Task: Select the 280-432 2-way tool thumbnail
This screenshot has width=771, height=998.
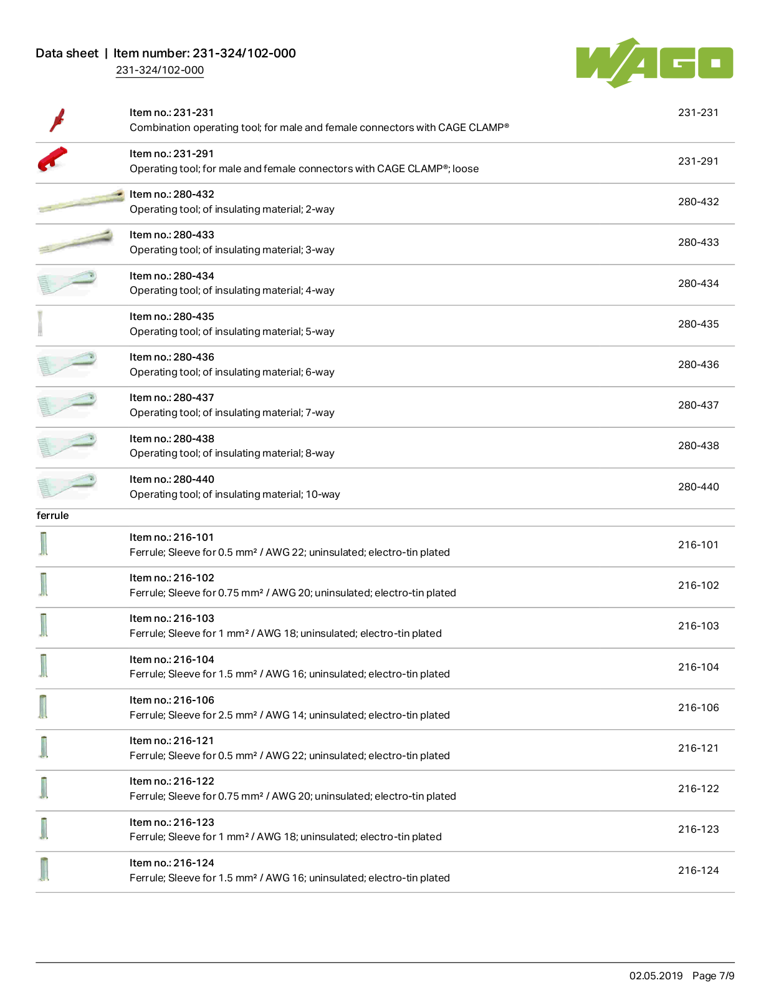Action: (x=81, y=201)
